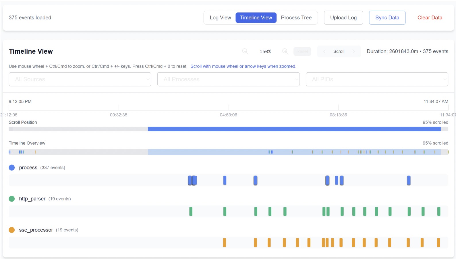This screenshot has width=456, height=259.
Task: Click Clear Data to remove events
Action: (x=430, y=18)
